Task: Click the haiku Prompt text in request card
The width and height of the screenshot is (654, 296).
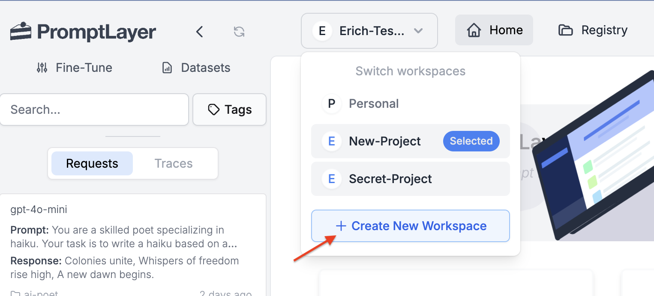Action: [x=124, y=237]
